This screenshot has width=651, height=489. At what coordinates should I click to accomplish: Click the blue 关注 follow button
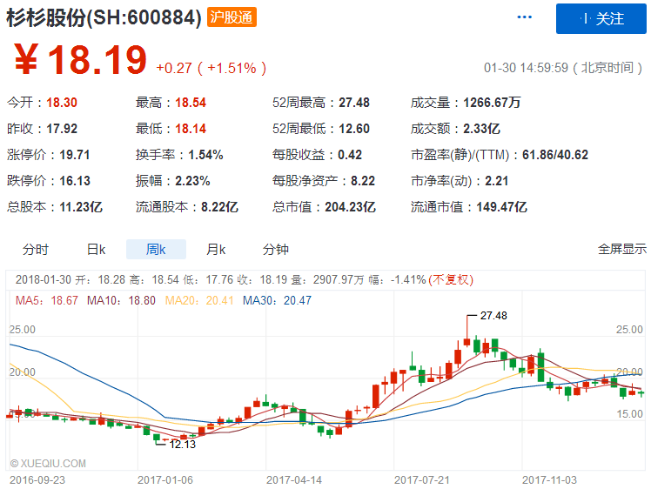601,18
